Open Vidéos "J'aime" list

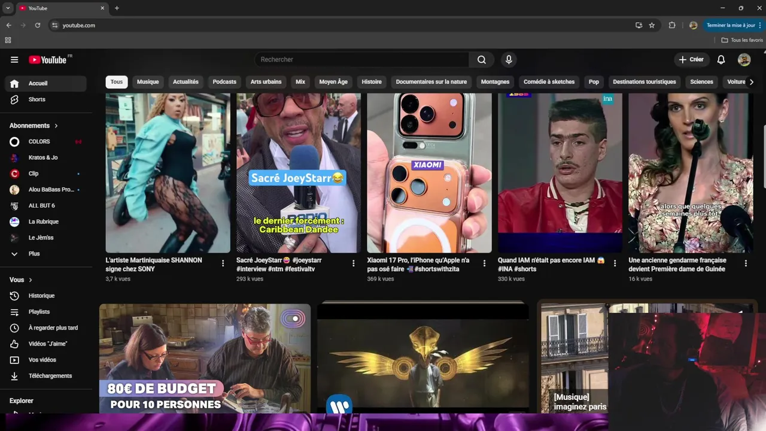point(45,344)
